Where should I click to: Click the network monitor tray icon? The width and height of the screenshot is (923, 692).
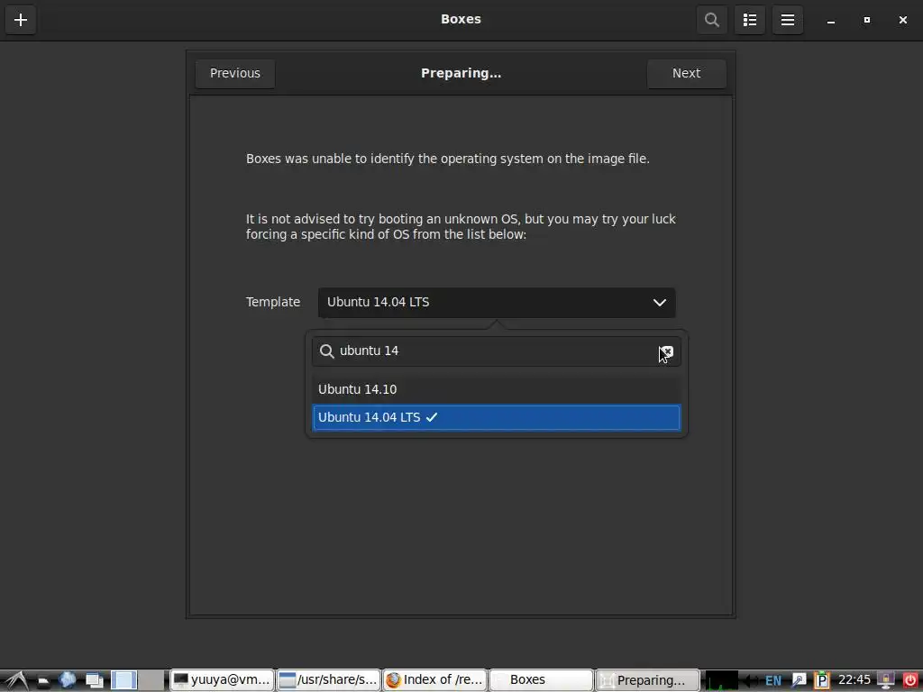886,681
